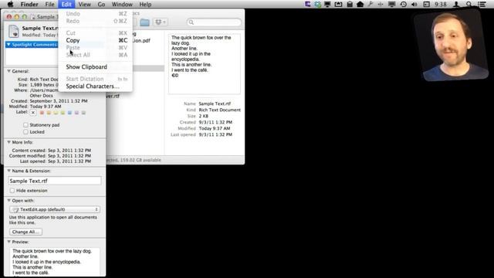Click the clipboard icon in menu bar
Screen dimensions: 494x278
350,4
